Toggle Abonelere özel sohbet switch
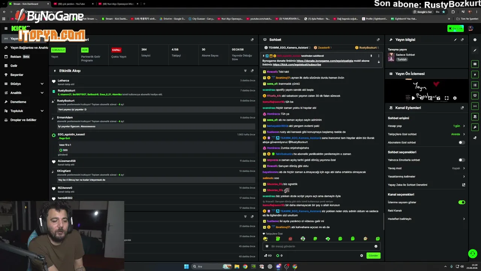 pyautogui.click(x=462, y=143)
